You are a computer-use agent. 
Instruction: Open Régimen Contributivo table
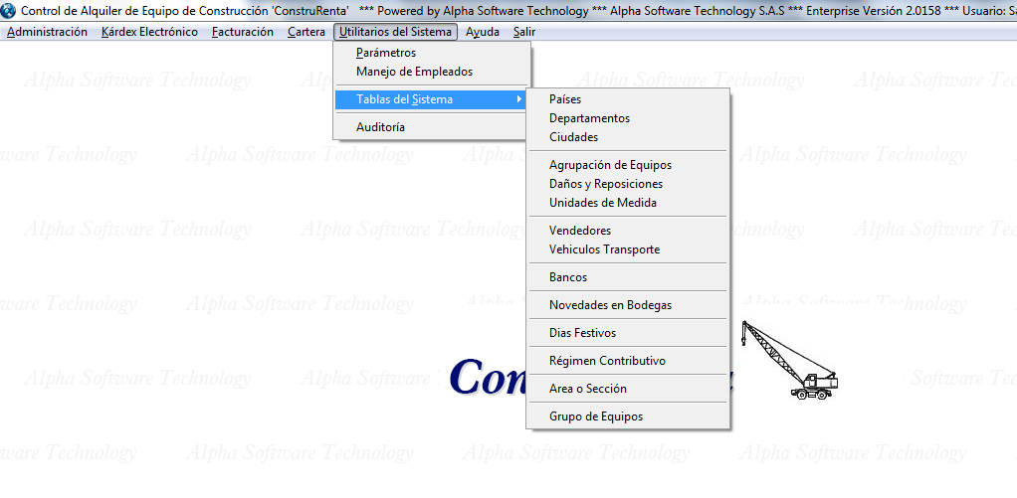tap(607, 361)
